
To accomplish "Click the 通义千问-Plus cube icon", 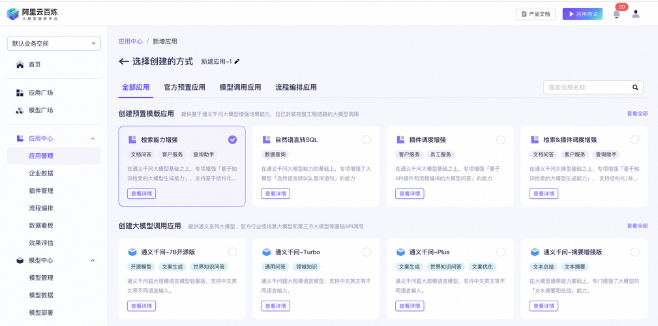I will coord(401,252).
